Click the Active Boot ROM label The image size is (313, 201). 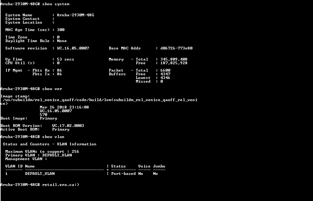click(20, 129)
